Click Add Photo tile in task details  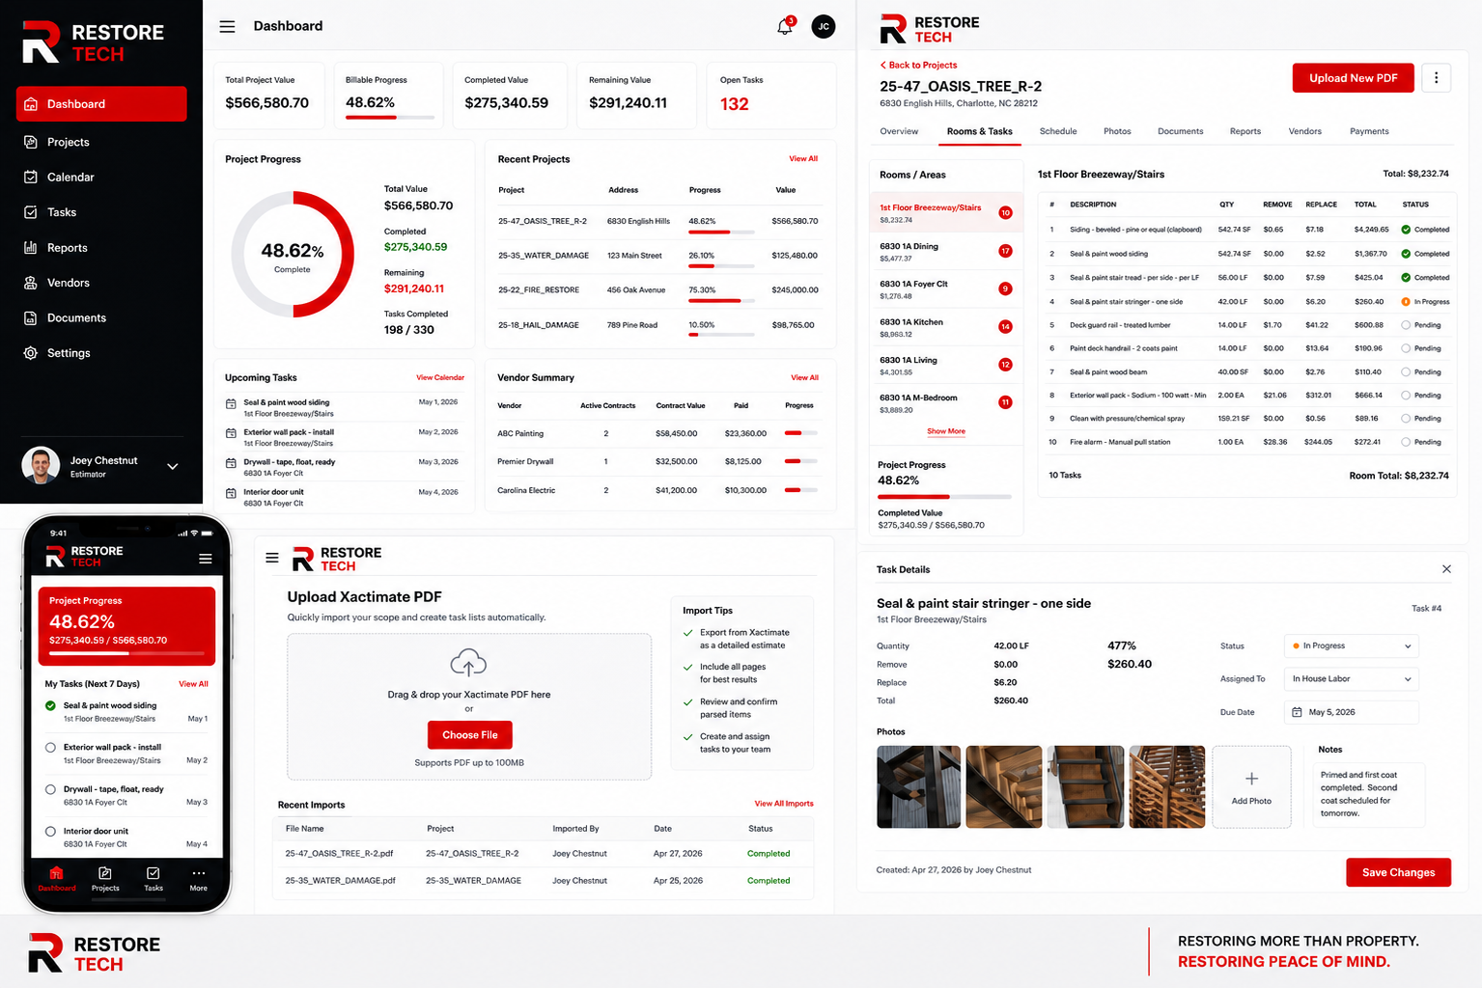pyautogui.click(x=1251, y=786)
